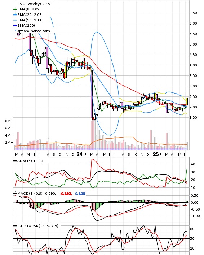Click the blue MACD value 0.106
Viewport: 204px width, 255px height.
point(80,194)
